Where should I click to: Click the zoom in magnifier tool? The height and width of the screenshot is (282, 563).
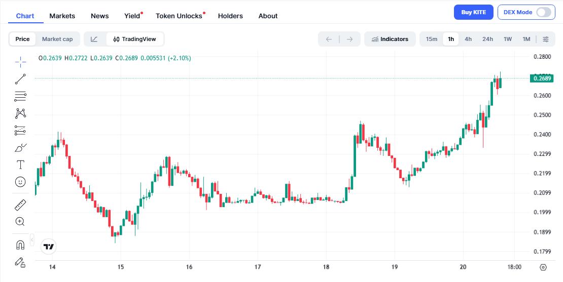click(x=20, y=221)
